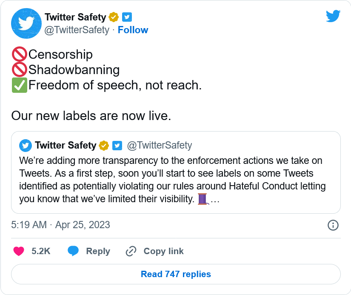The image size is (351, 295).
Task: Click the gold verified badge in the quoted tweet
Action: 104,146
